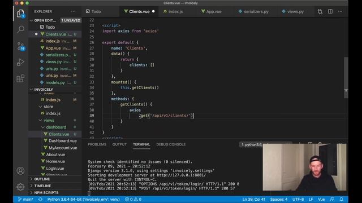362x203 pixels.
Task: Synchronize changes from the status bar
Action: pyautogui.click(x=40, y=199)
